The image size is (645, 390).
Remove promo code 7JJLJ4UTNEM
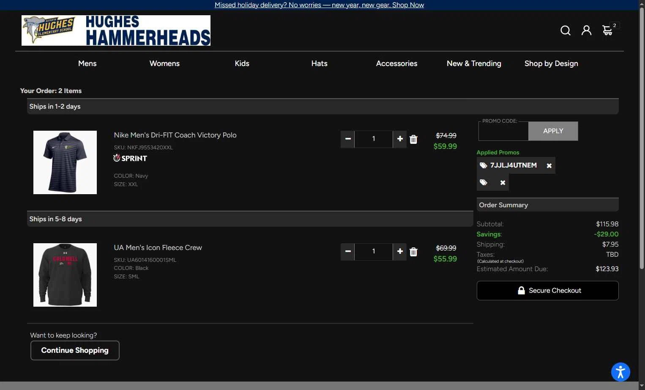coord(549,166)
